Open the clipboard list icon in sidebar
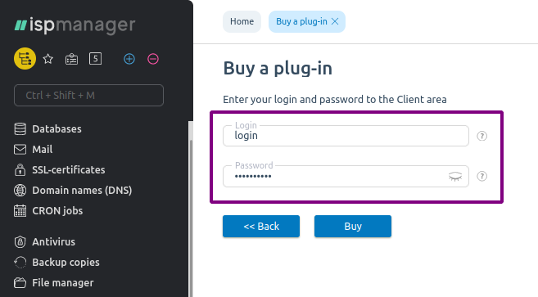Viewport: 538px width, 297px height. [x=71, y=59]
